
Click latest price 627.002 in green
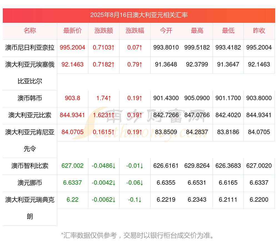coord(73,166)
